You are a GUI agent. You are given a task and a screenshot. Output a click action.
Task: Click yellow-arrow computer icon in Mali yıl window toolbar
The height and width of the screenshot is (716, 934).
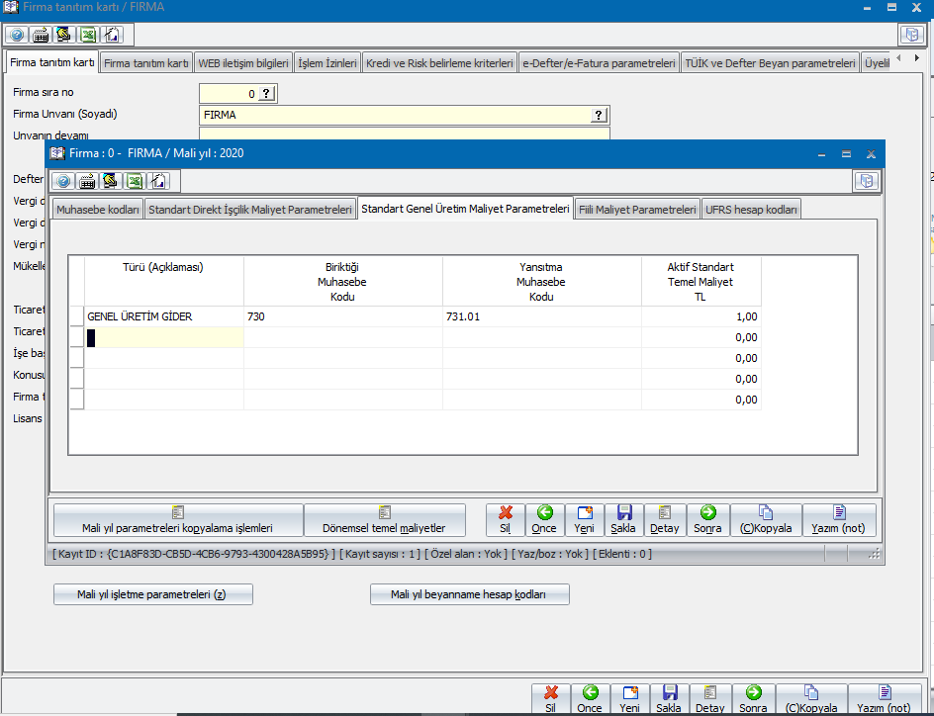(110, 181)
